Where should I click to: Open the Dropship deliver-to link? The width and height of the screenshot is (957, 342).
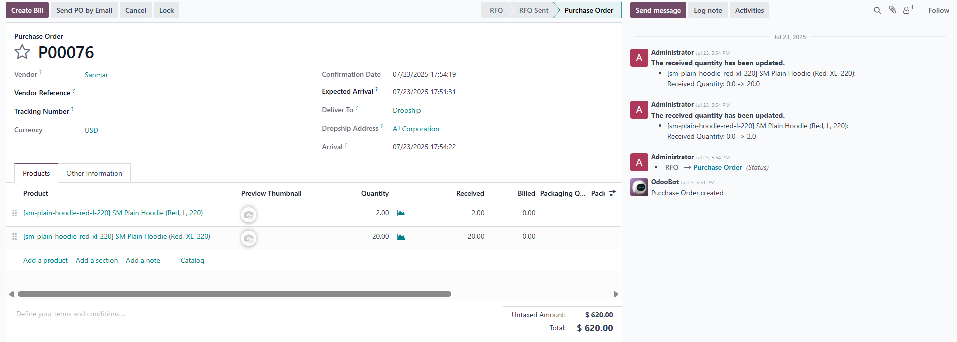407,110
